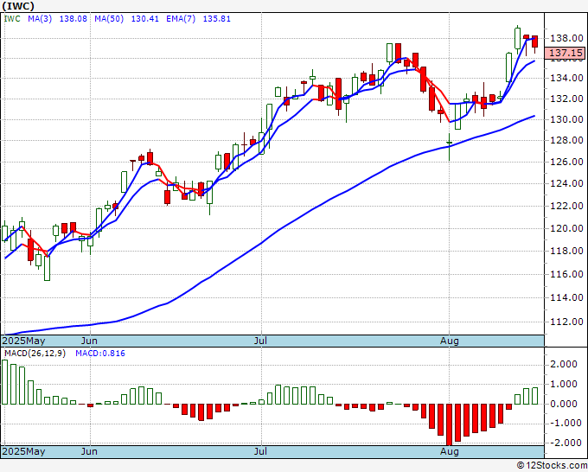
Task: Click the 130.00 price axis label
Action: coord(566,119)
